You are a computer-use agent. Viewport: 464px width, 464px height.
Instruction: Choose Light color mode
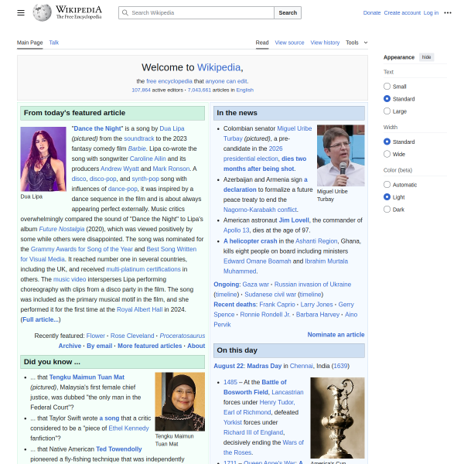387,196
